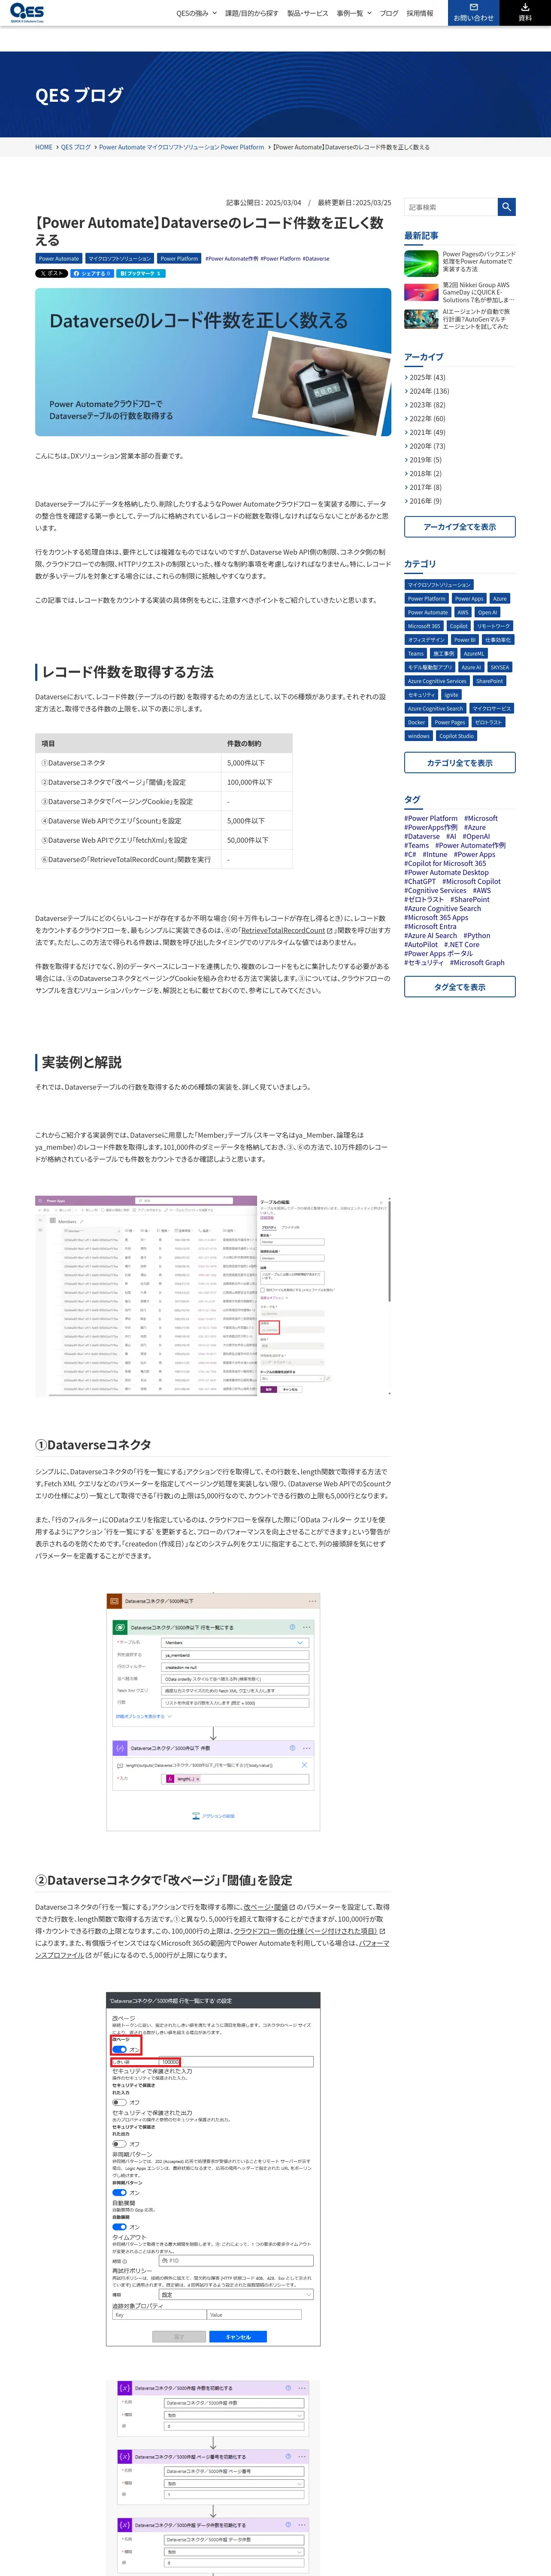Click the hero image with the tally counter
Image resolution: width=551 pixels, height=2576 pixels.
(x=213, y=362)
